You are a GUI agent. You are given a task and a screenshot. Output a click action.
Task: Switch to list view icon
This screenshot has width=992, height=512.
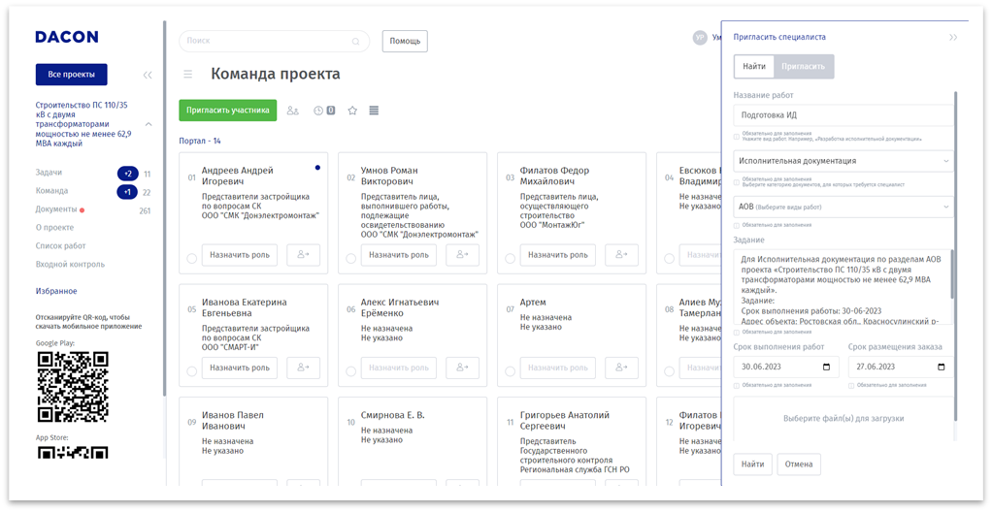[x=374, y=111]
